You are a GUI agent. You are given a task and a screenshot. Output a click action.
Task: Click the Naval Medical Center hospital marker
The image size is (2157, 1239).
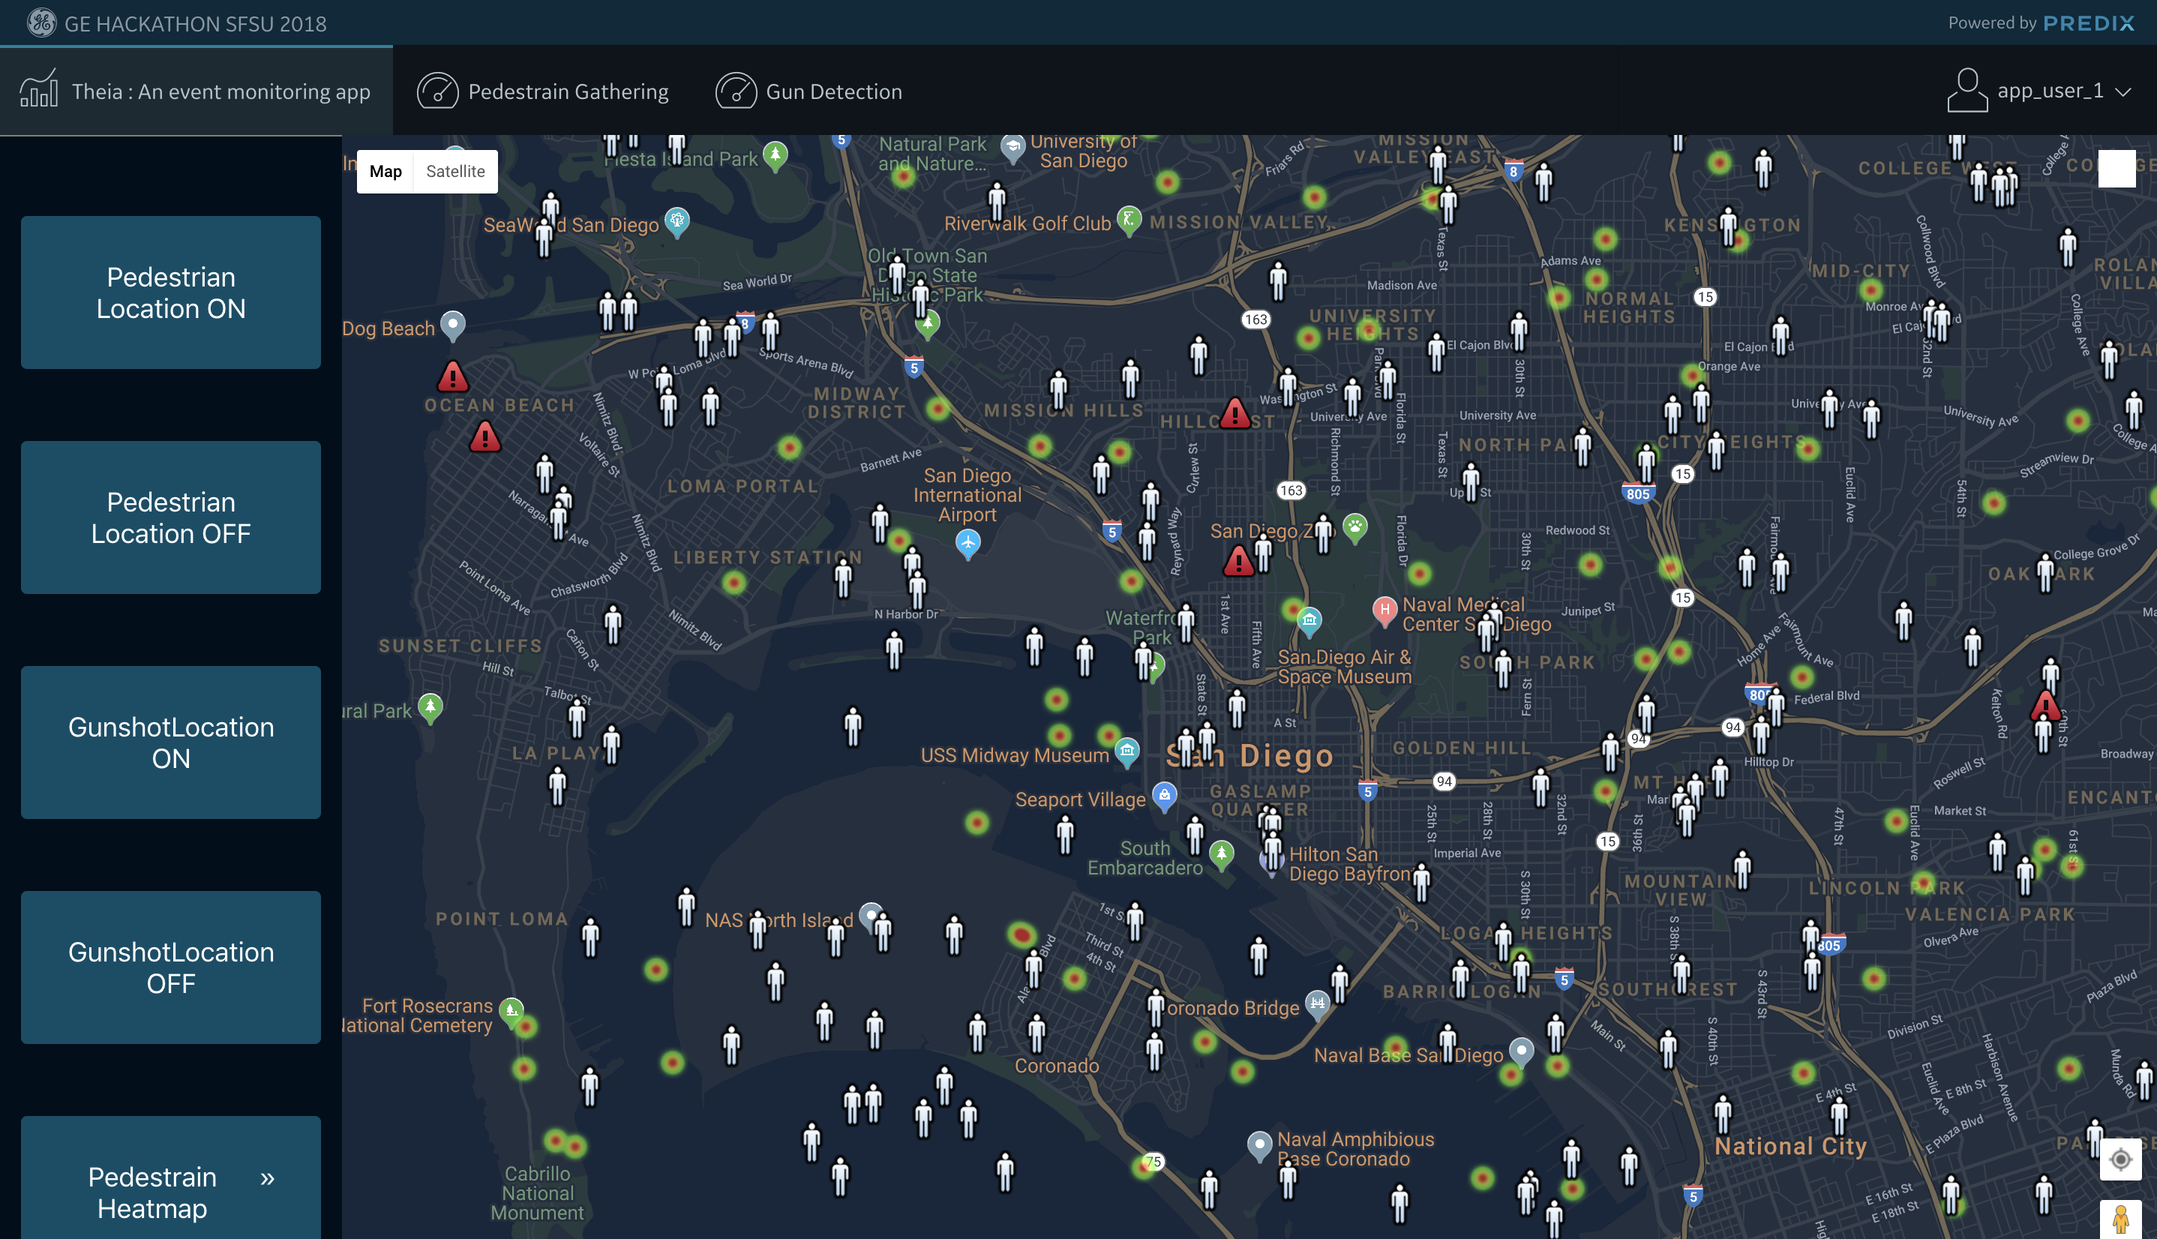point(1384,609)
